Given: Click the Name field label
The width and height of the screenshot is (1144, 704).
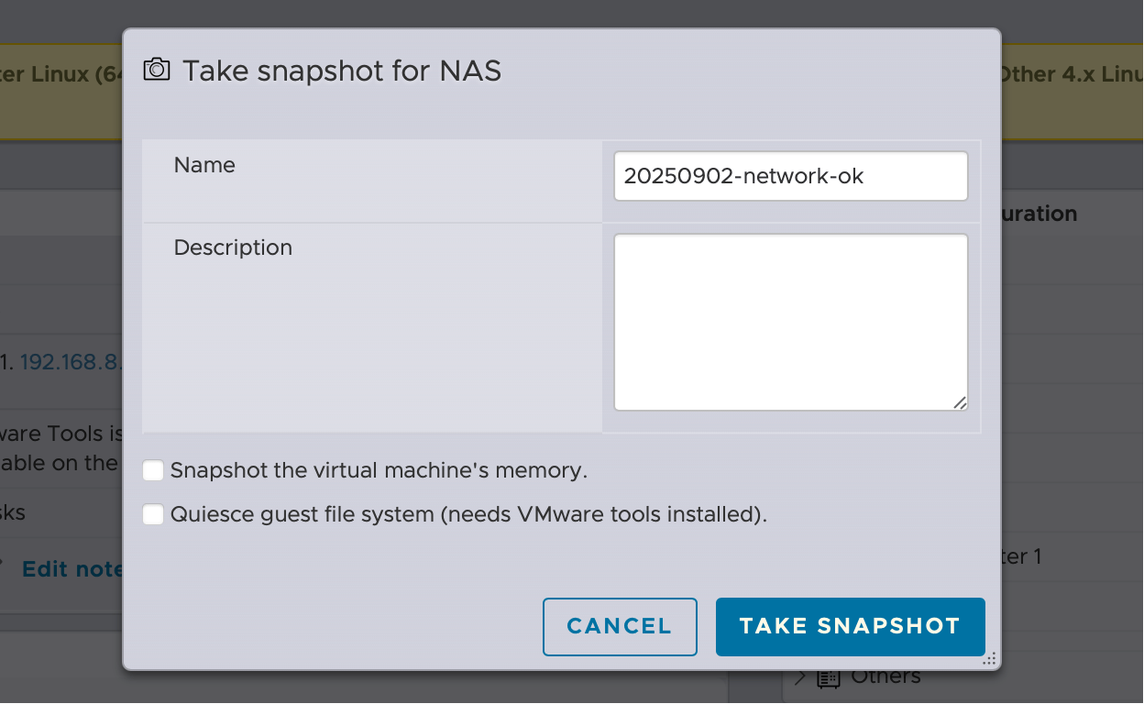Looking at the screenshot, I should point(204,165).
